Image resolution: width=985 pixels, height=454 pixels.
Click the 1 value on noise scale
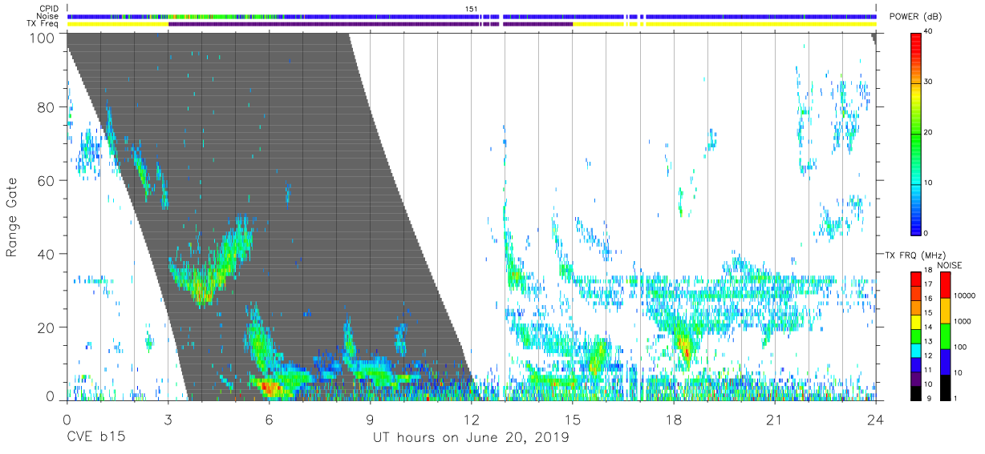955,398
